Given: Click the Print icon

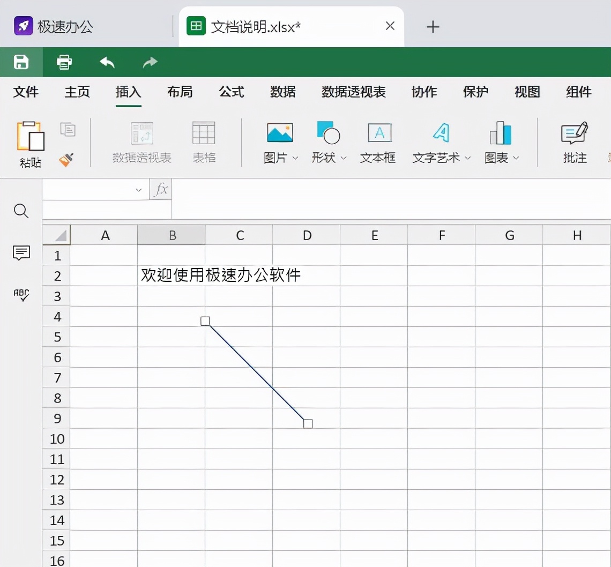Looking at the screenshot, I should click(64, 62).
